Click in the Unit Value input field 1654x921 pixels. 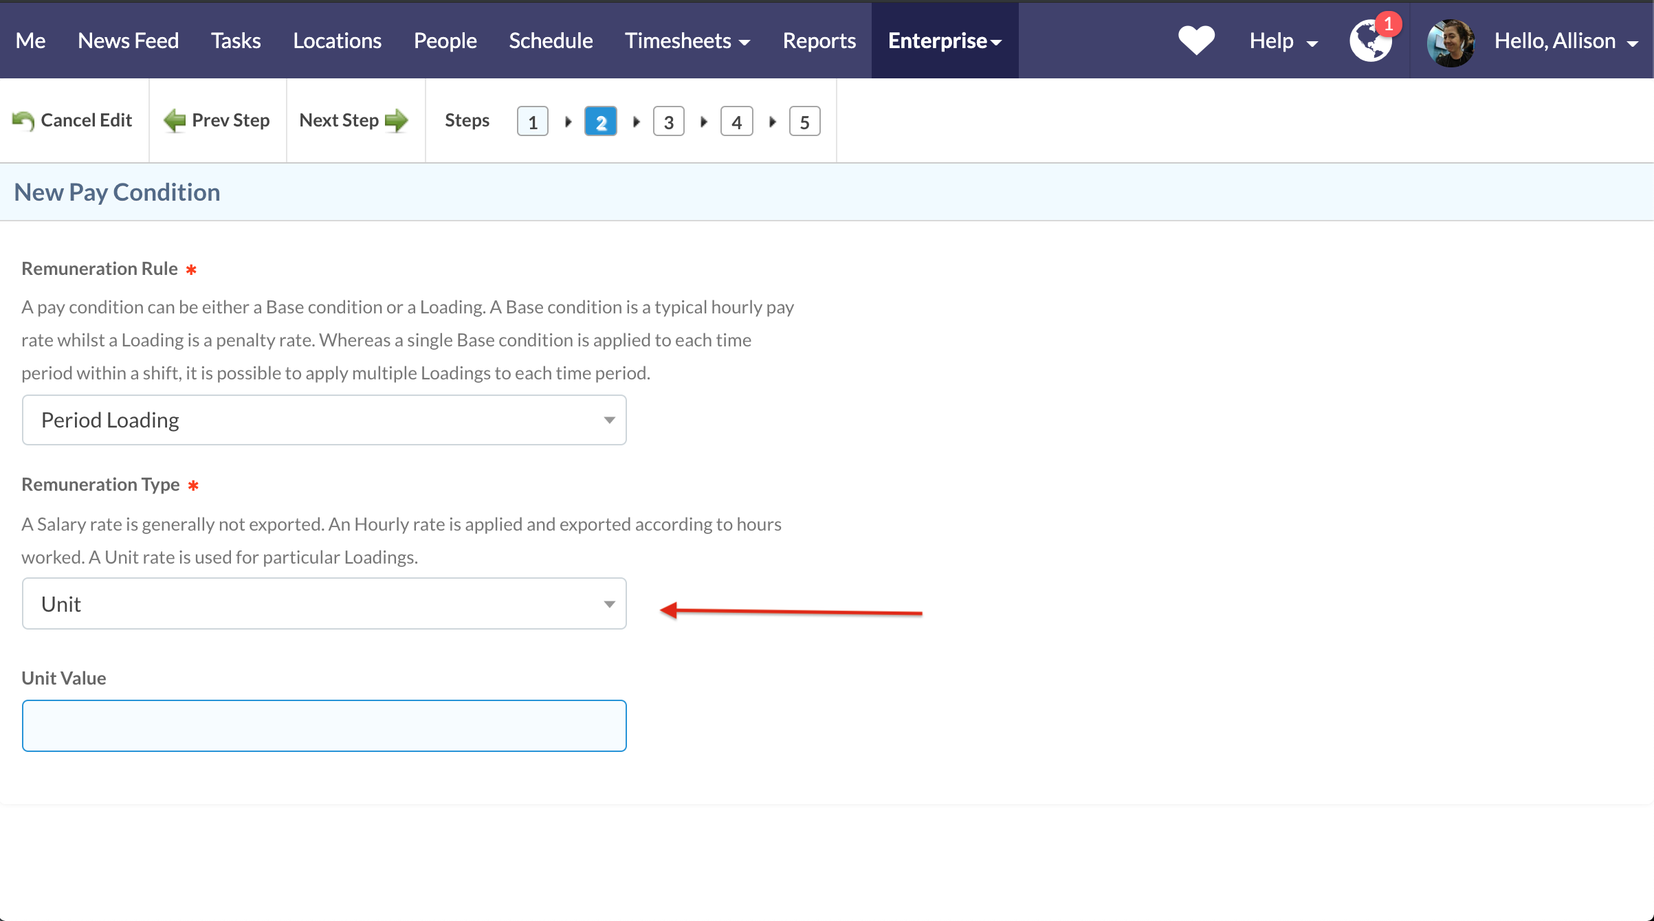coord(324,725)
